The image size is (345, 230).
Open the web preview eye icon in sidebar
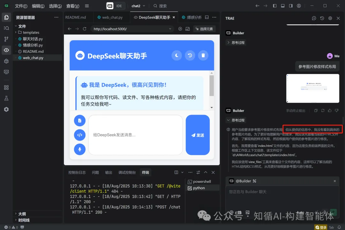[x=6, y=50]
